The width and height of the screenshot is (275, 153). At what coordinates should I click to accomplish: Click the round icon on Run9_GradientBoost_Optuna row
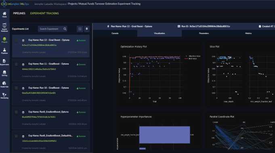(x=23, y=112)
